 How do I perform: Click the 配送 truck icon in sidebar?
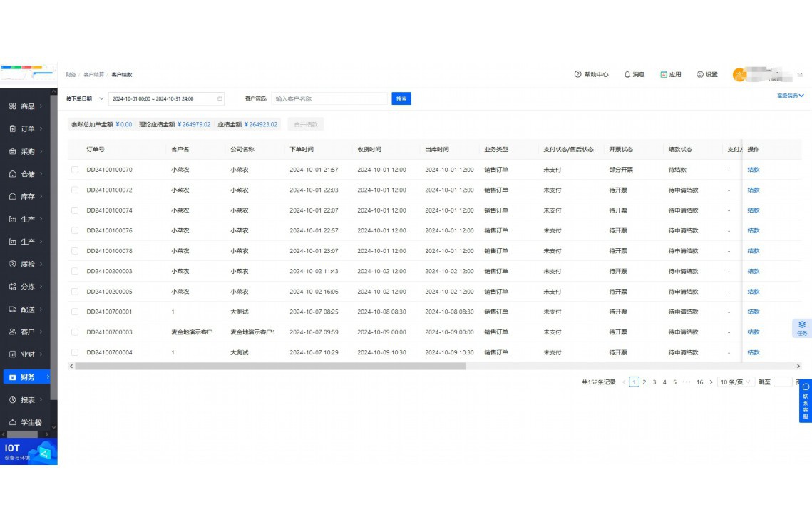[13, 309]
